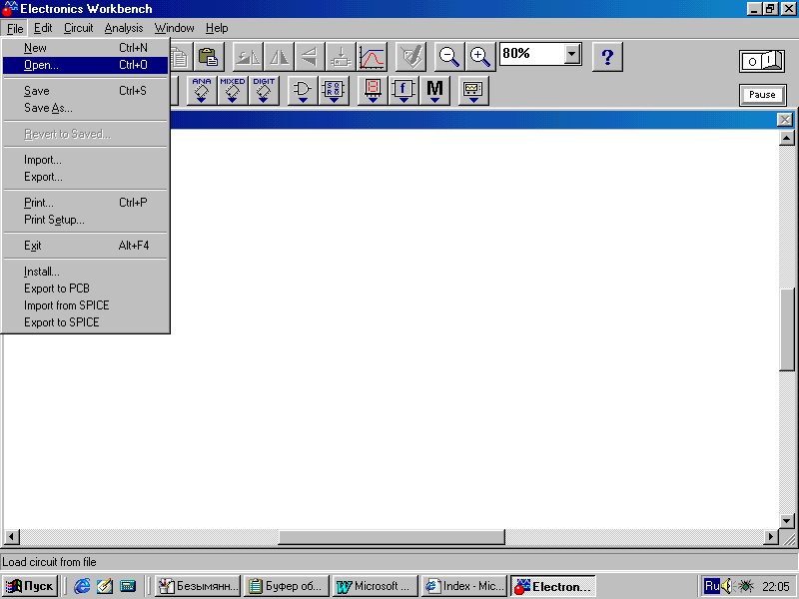Switch to Microsoft Word taskbar button

(x=376, y=586)
